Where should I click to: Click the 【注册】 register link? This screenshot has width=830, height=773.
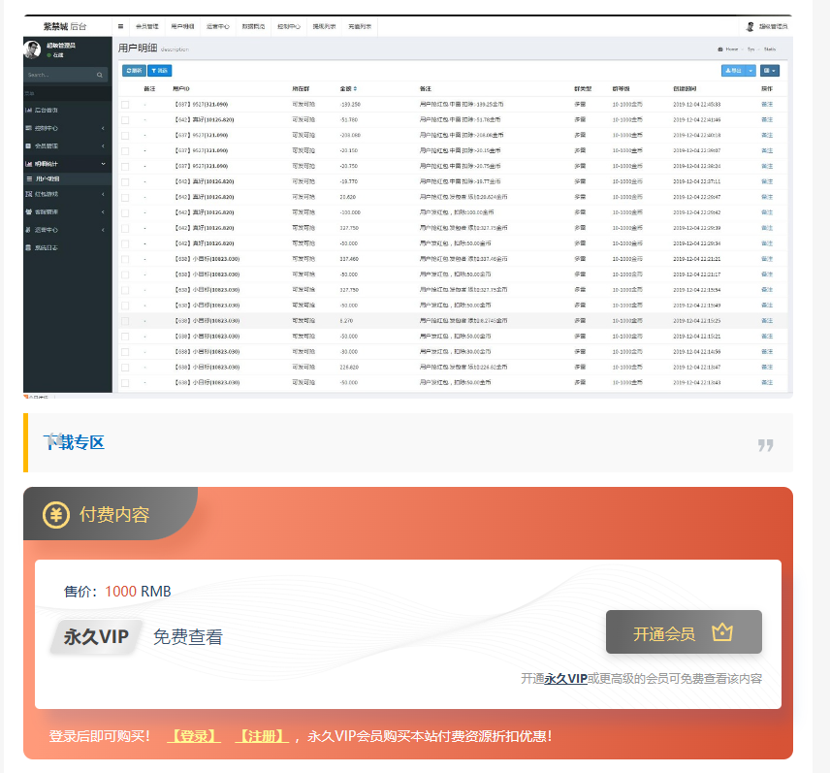coord(262,736)
